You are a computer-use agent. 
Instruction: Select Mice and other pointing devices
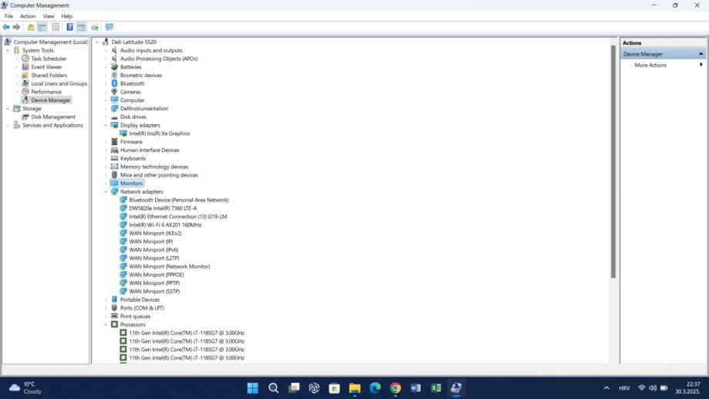click(159, 175)
